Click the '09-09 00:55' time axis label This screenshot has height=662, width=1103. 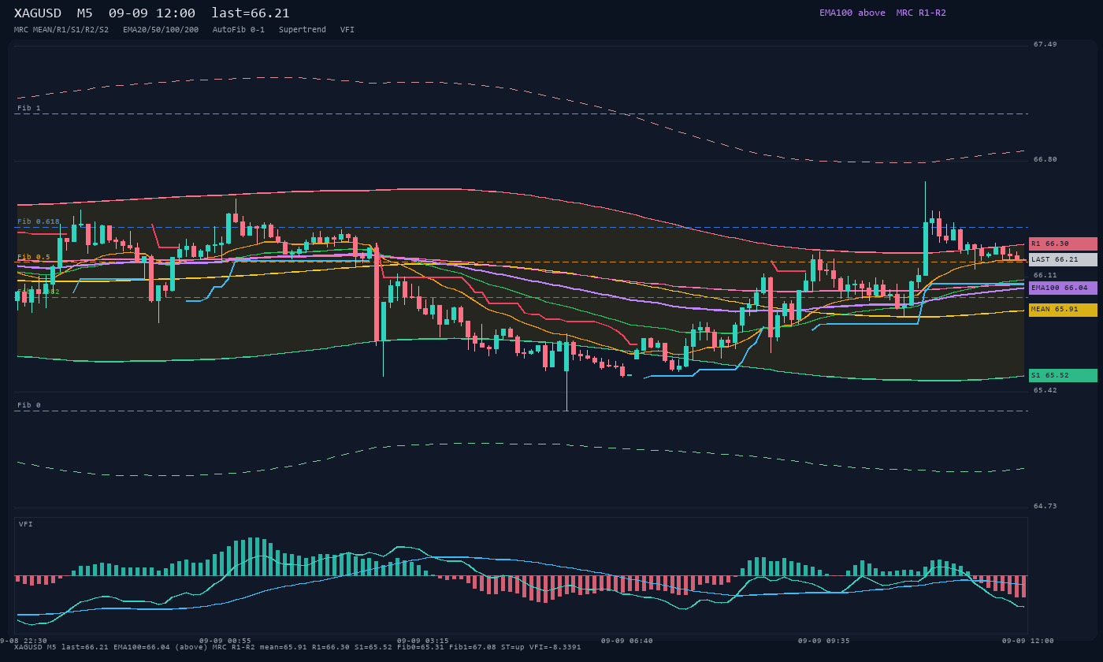225,641
